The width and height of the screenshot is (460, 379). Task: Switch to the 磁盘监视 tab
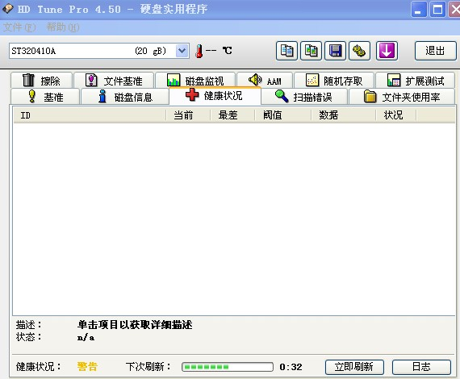(195, 80)
